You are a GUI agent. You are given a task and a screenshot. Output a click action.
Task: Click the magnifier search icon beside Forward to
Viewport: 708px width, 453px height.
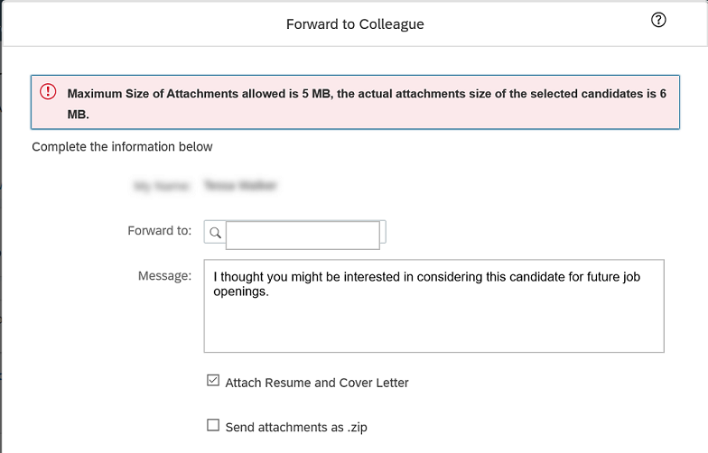215,233
